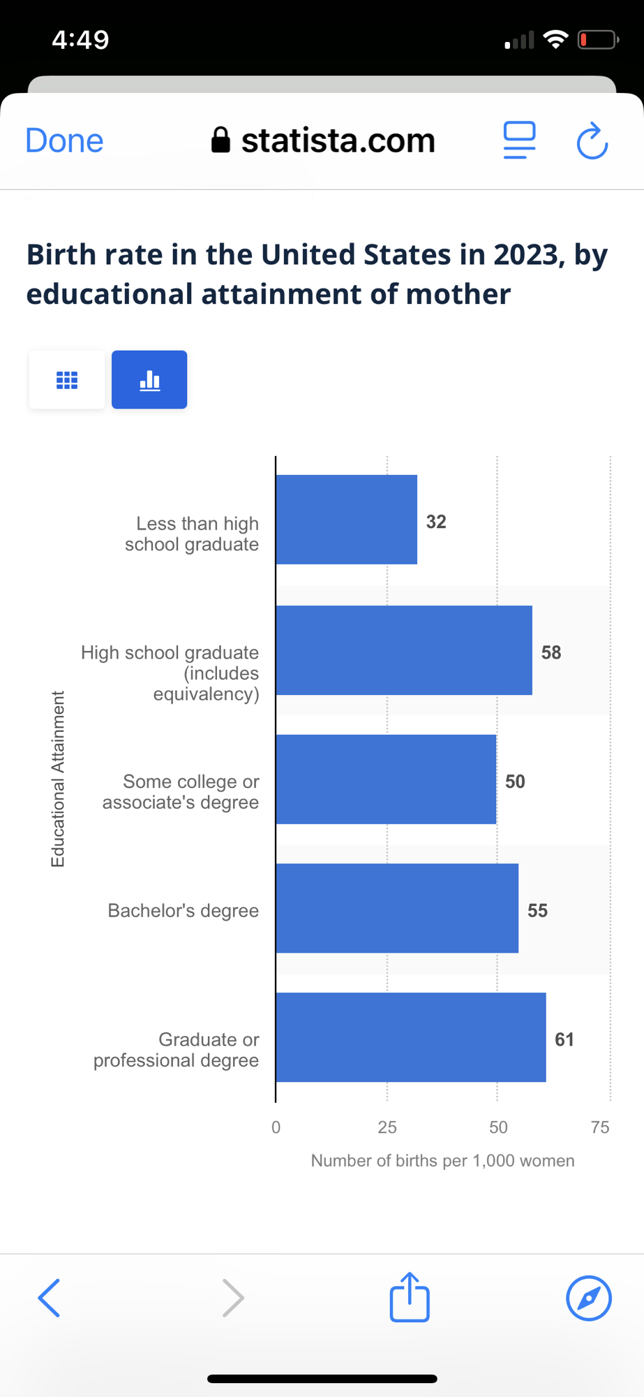This screenshot has width=644, height=1397.
Task: Tap the home indicator bar
Action: click(322, 1379)
